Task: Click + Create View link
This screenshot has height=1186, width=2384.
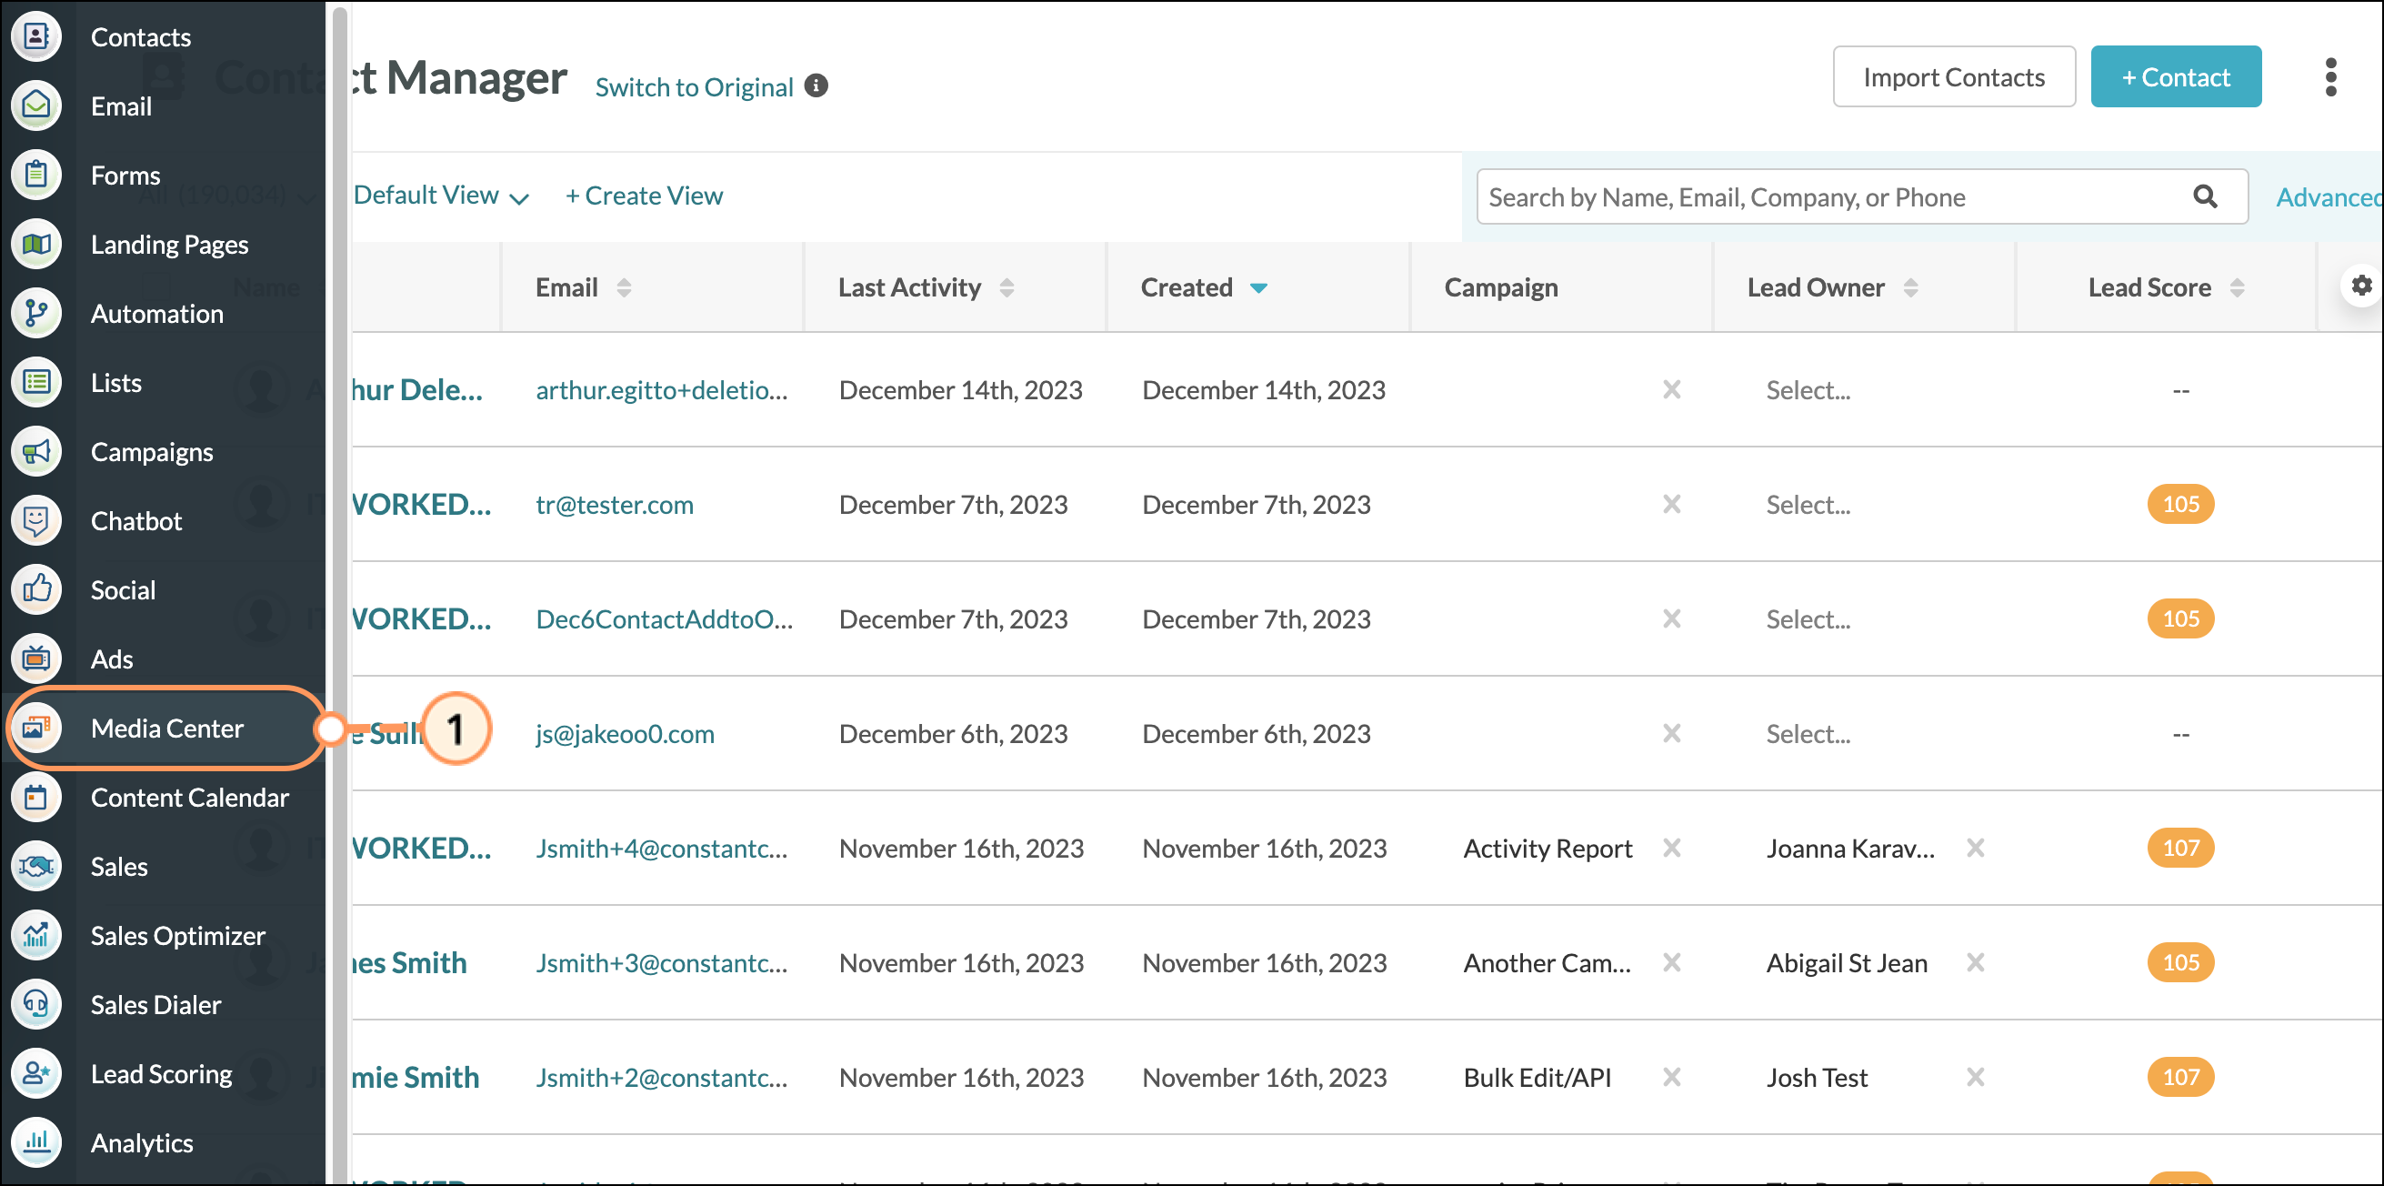Action: (644, 196)
